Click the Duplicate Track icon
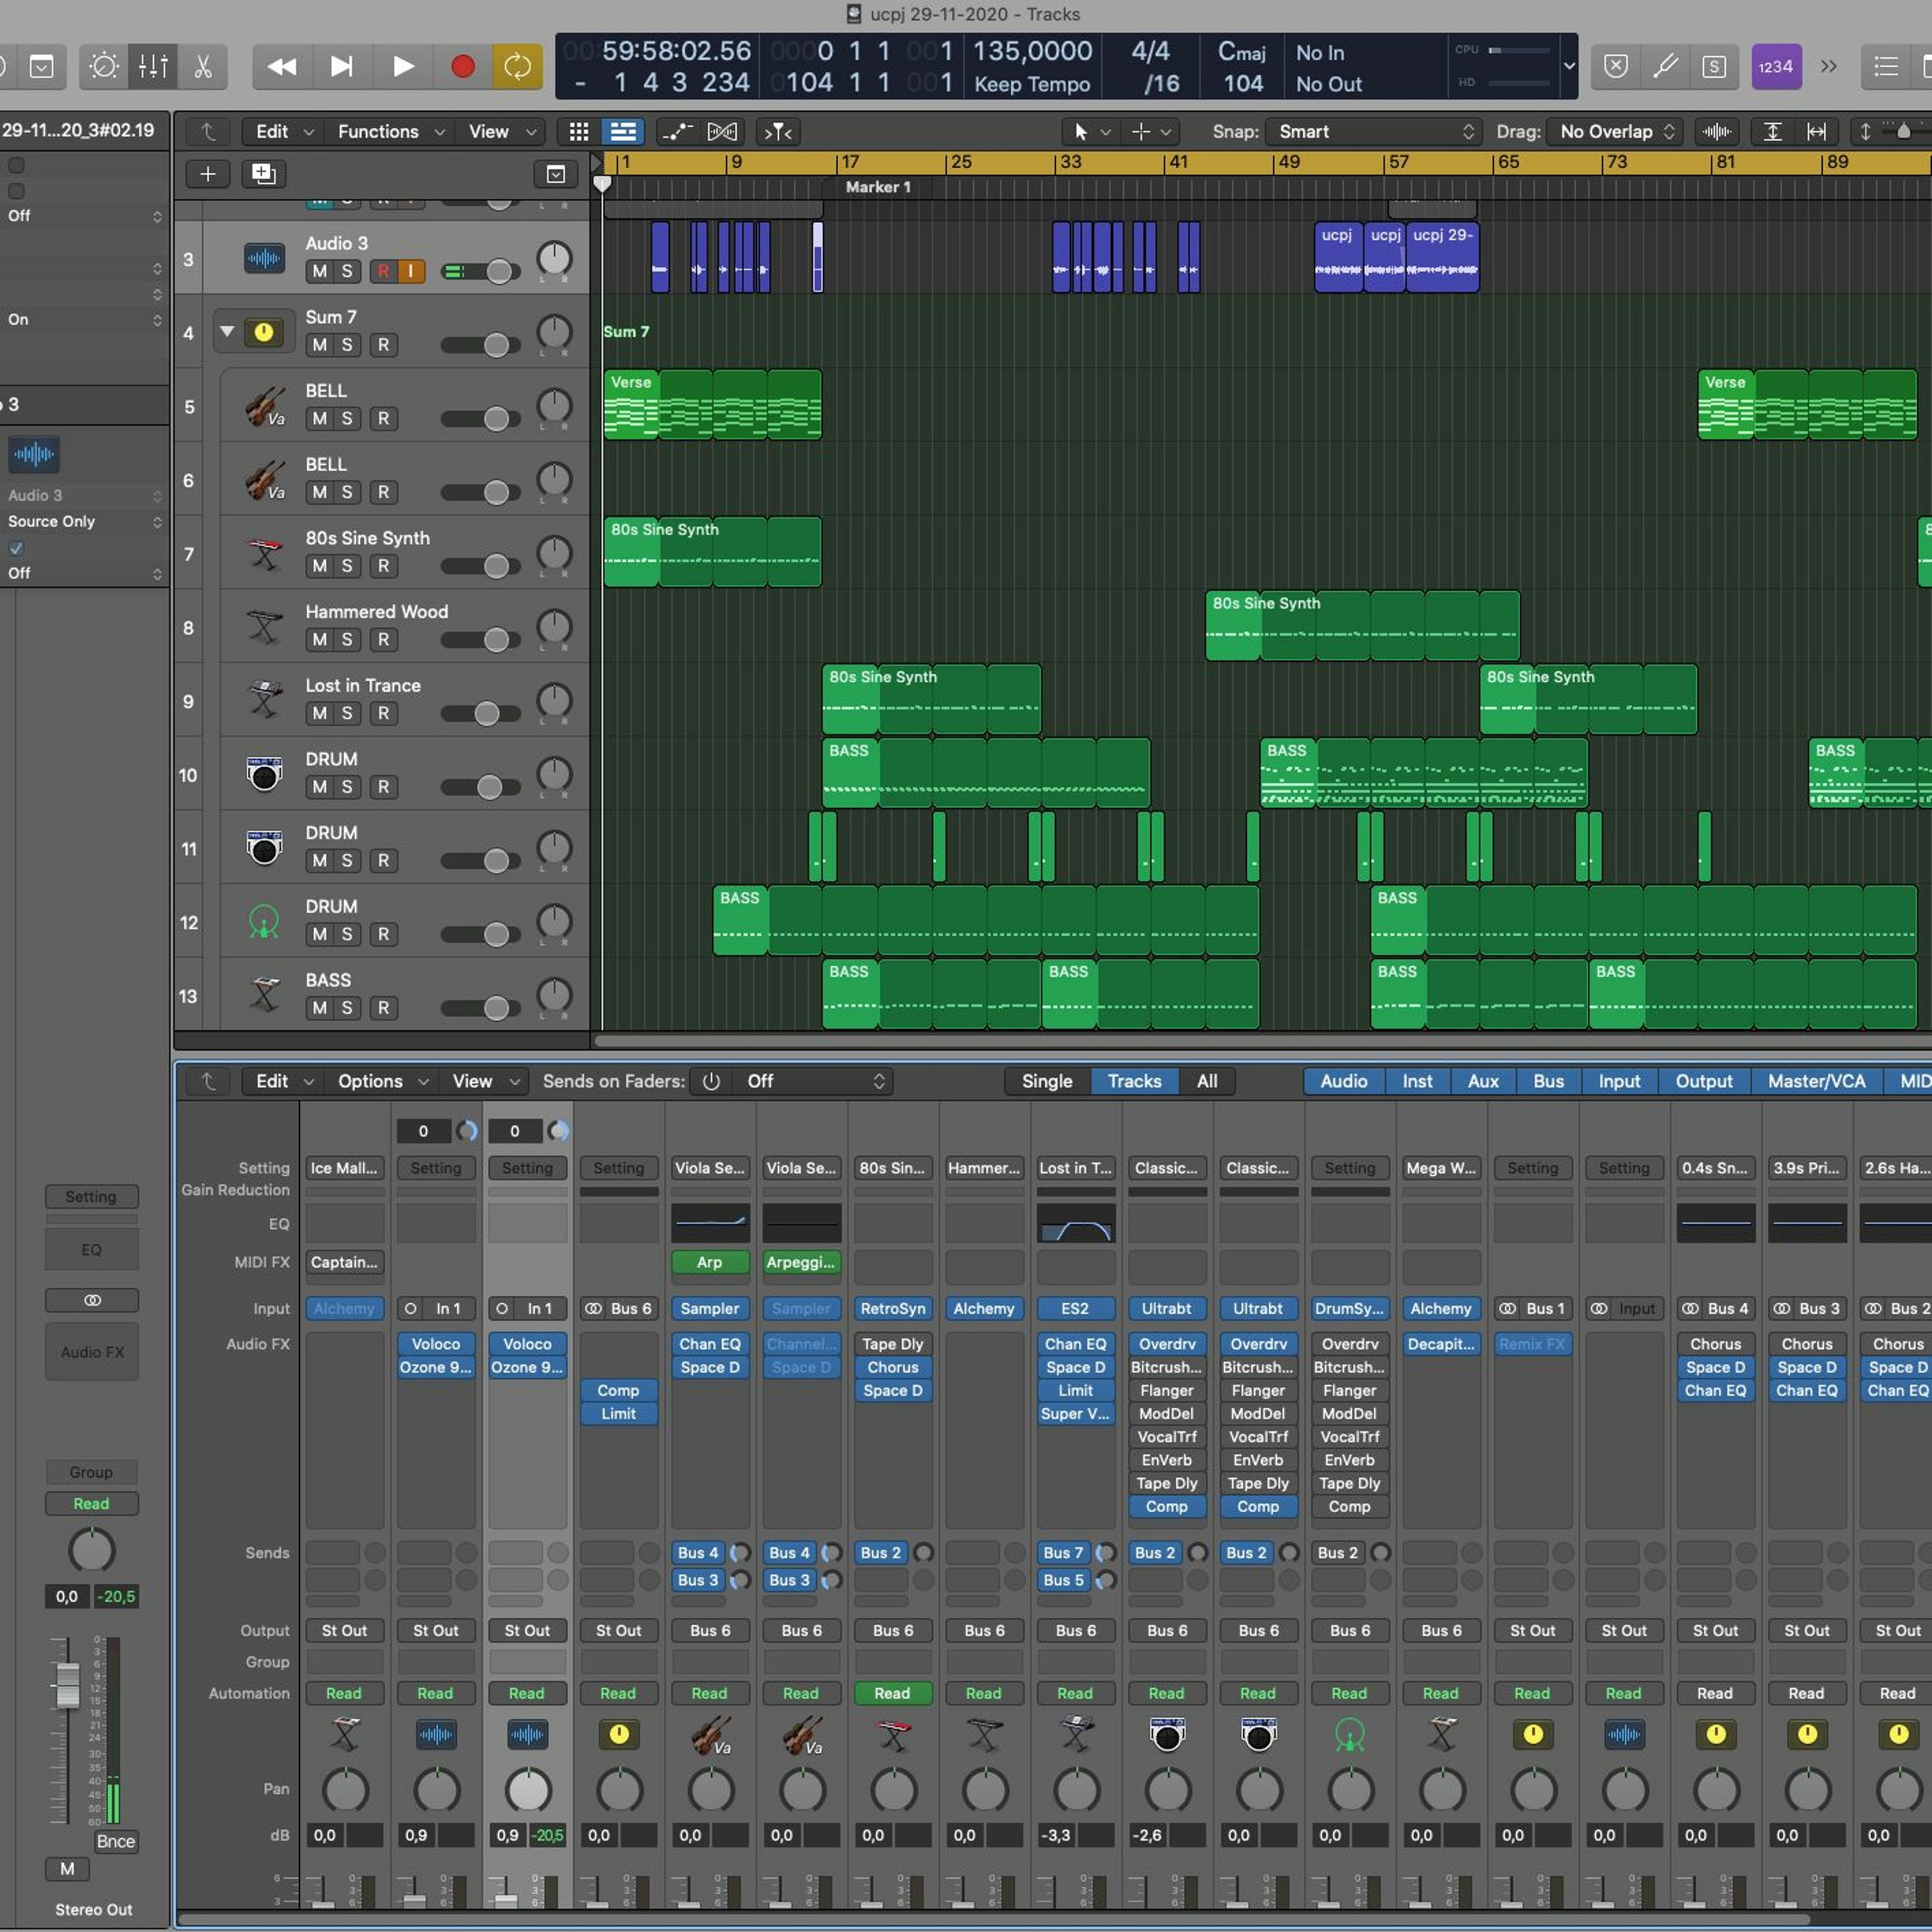The width and height of the screenshot is (1932, 1932). pos(263,174)
